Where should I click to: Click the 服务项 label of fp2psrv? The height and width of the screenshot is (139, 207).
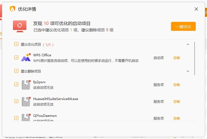[159, 85]
